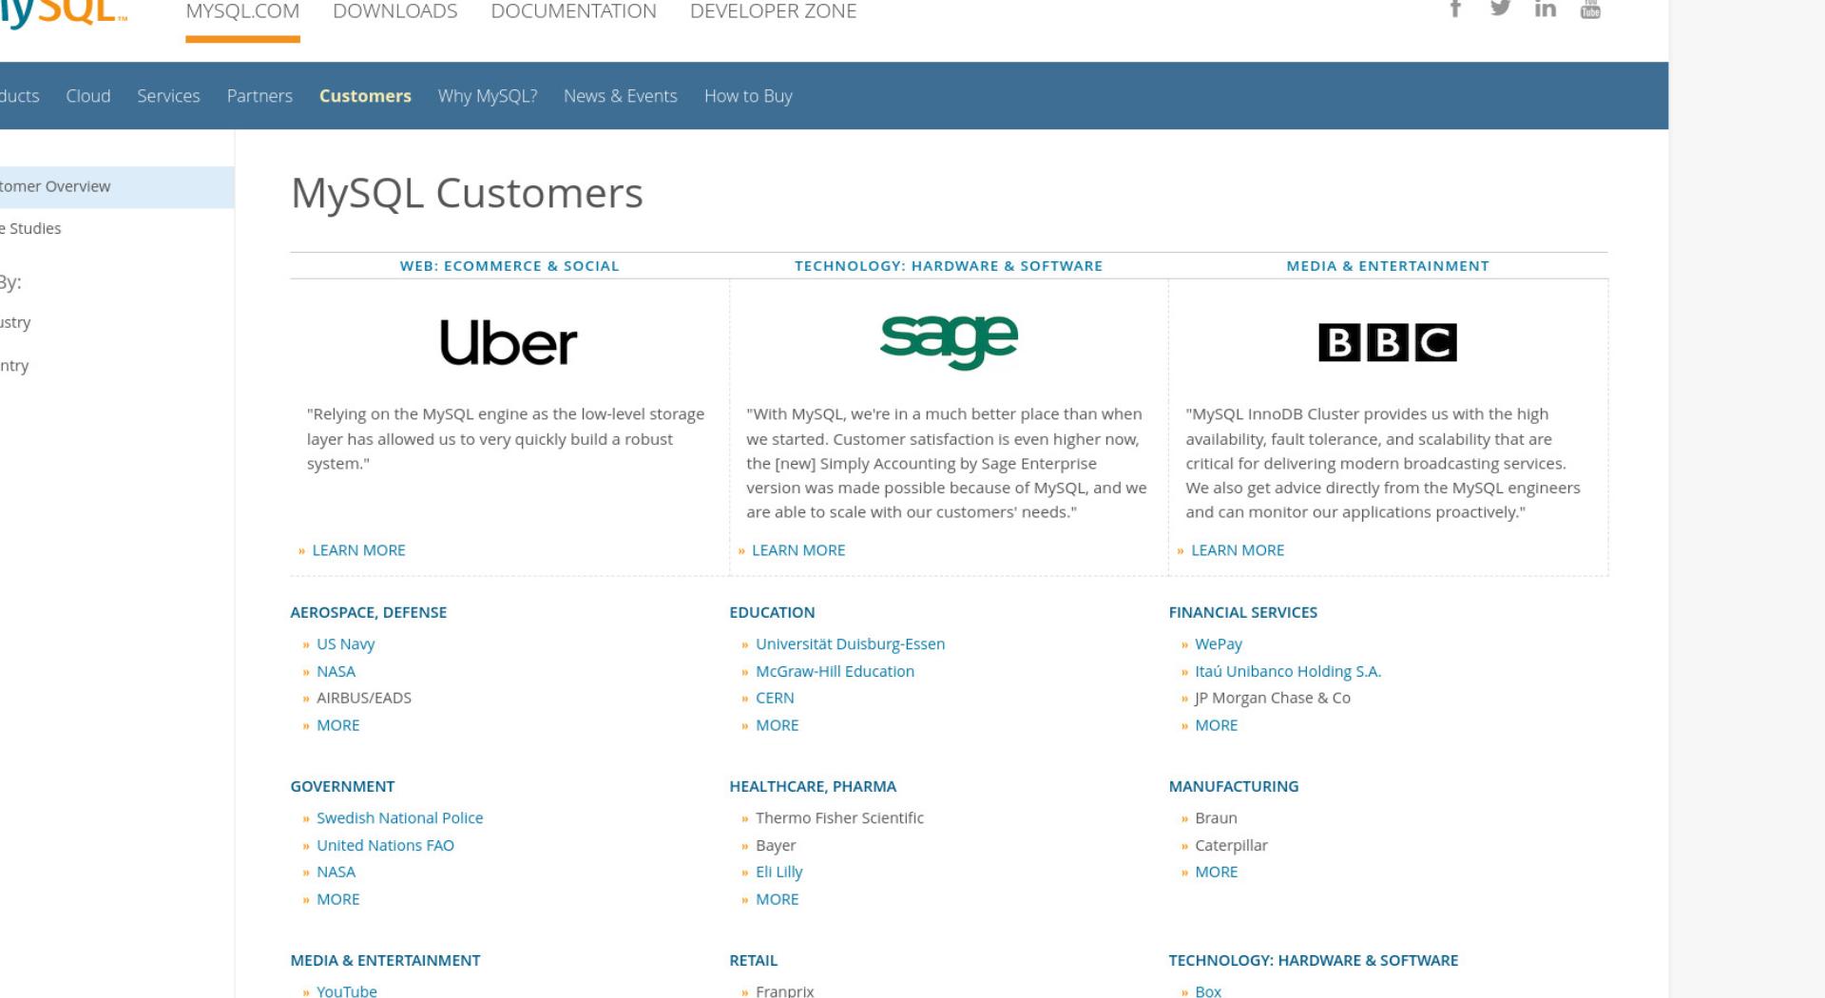The image size is (1825, 998).
Task: Click LEARN MORE under the Sage quote
Action: click(x=798, y=550)
